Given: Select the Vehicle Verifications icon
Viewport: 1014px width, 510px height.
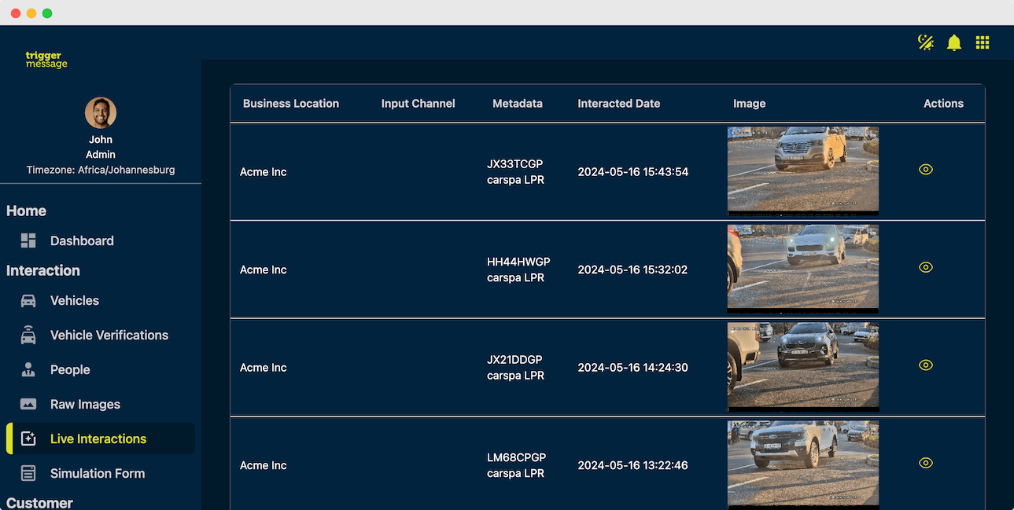Looking at the screenshot, I should coord(28,336).
